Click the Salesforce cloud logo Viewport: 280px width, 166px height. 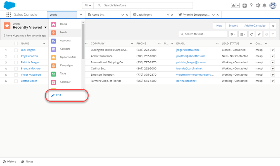click(10, 5)
